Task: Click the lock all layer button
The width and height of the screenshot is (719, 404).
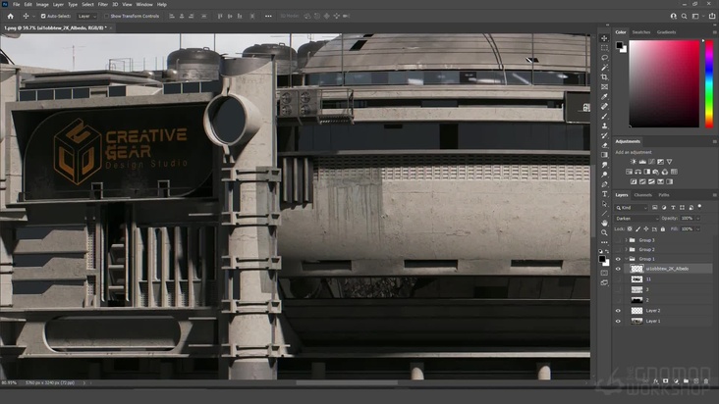Action: (663, 229)
